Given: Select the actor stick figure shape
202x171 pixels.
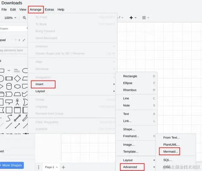Looking at the screenshot, I should (x=17, y=102).
